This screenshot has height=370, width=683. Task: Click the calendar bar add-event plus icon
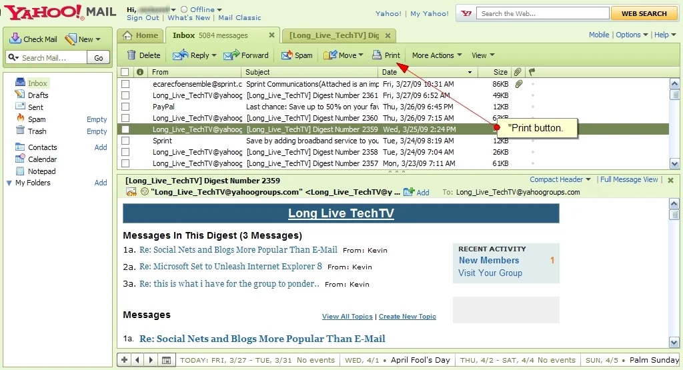pyautogui.click(x=124, y=360)
